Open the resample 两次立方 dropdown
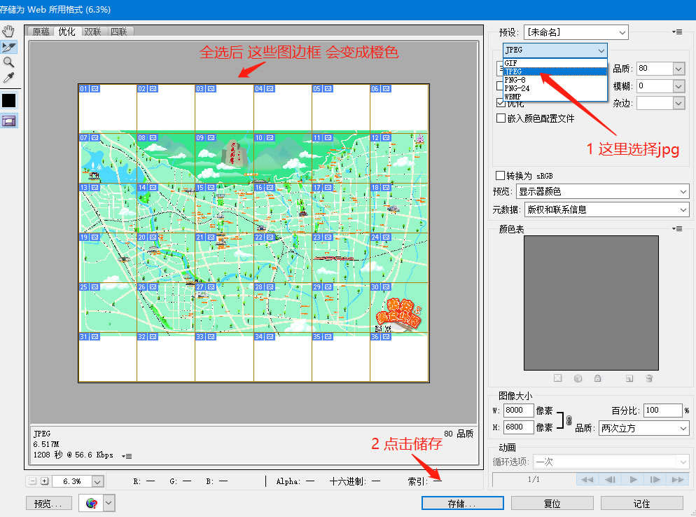Viewport: 696px width, 517px height. coord(643,428)
